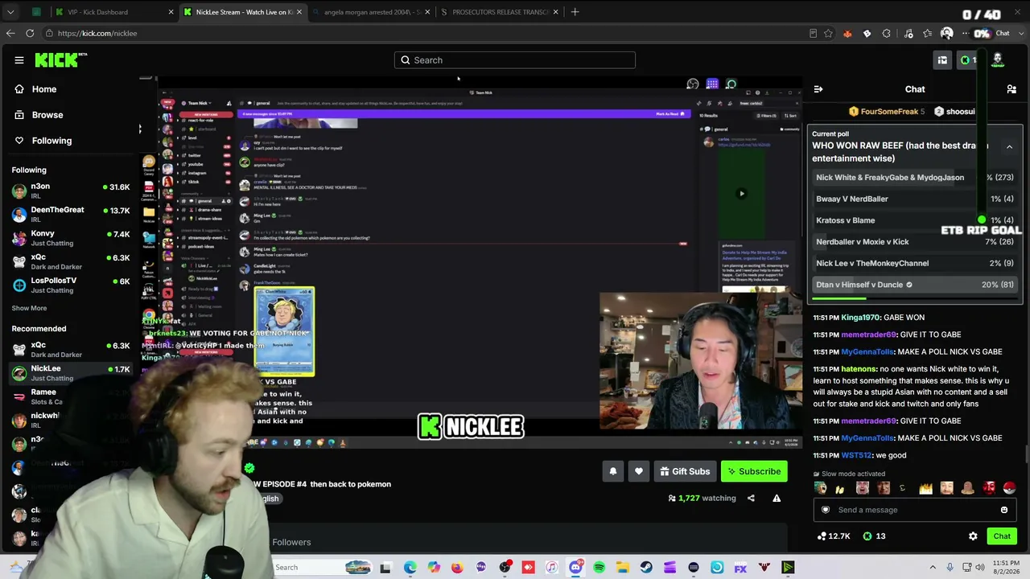Click the chat identity shield icon

coord(826,510)
